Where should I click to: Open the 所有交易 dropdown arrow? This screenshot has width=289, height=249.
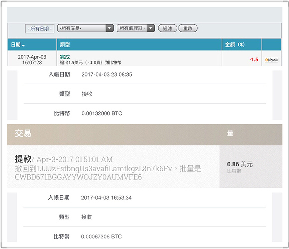pos(110,28)
